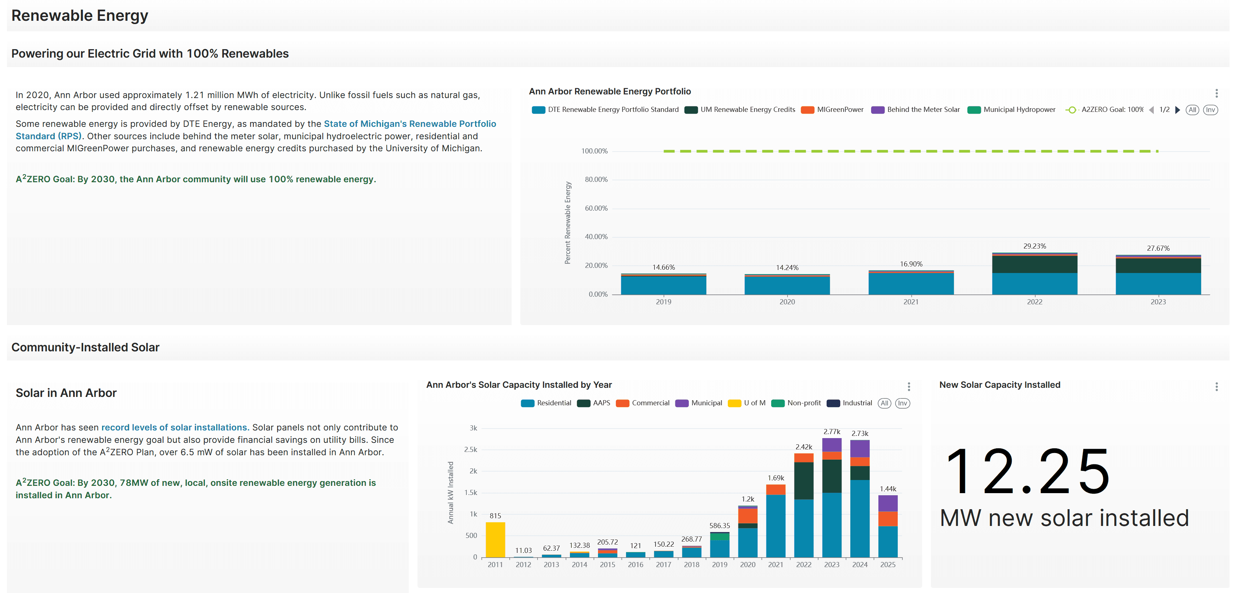Advance portfolio legend to page 2
Image resolution: width=1235 pixels, height=593 pixels.
point(1177,110)
